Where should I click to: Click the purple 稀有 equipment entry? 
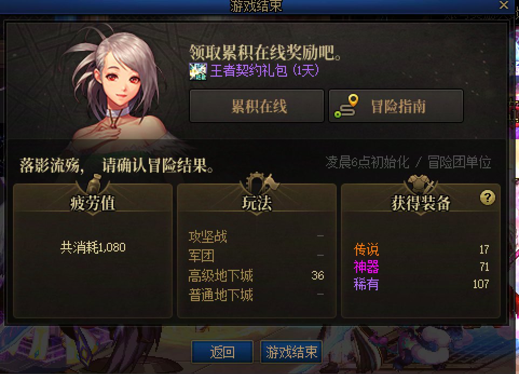pos(366,284)
